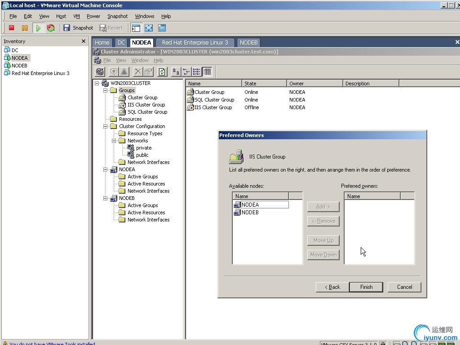Open the Snapshot menu in the menu bar
Image resolution: width=460 pixels, height=345 pixels.
[x=117, y=16]
